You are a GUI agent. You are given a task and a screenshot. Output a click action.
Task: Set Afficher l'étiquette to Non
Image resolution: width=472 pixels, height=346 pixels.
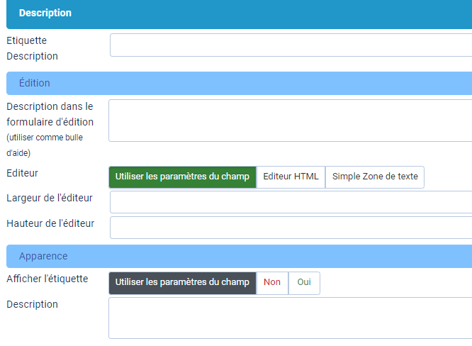click(x=272, y=283)
